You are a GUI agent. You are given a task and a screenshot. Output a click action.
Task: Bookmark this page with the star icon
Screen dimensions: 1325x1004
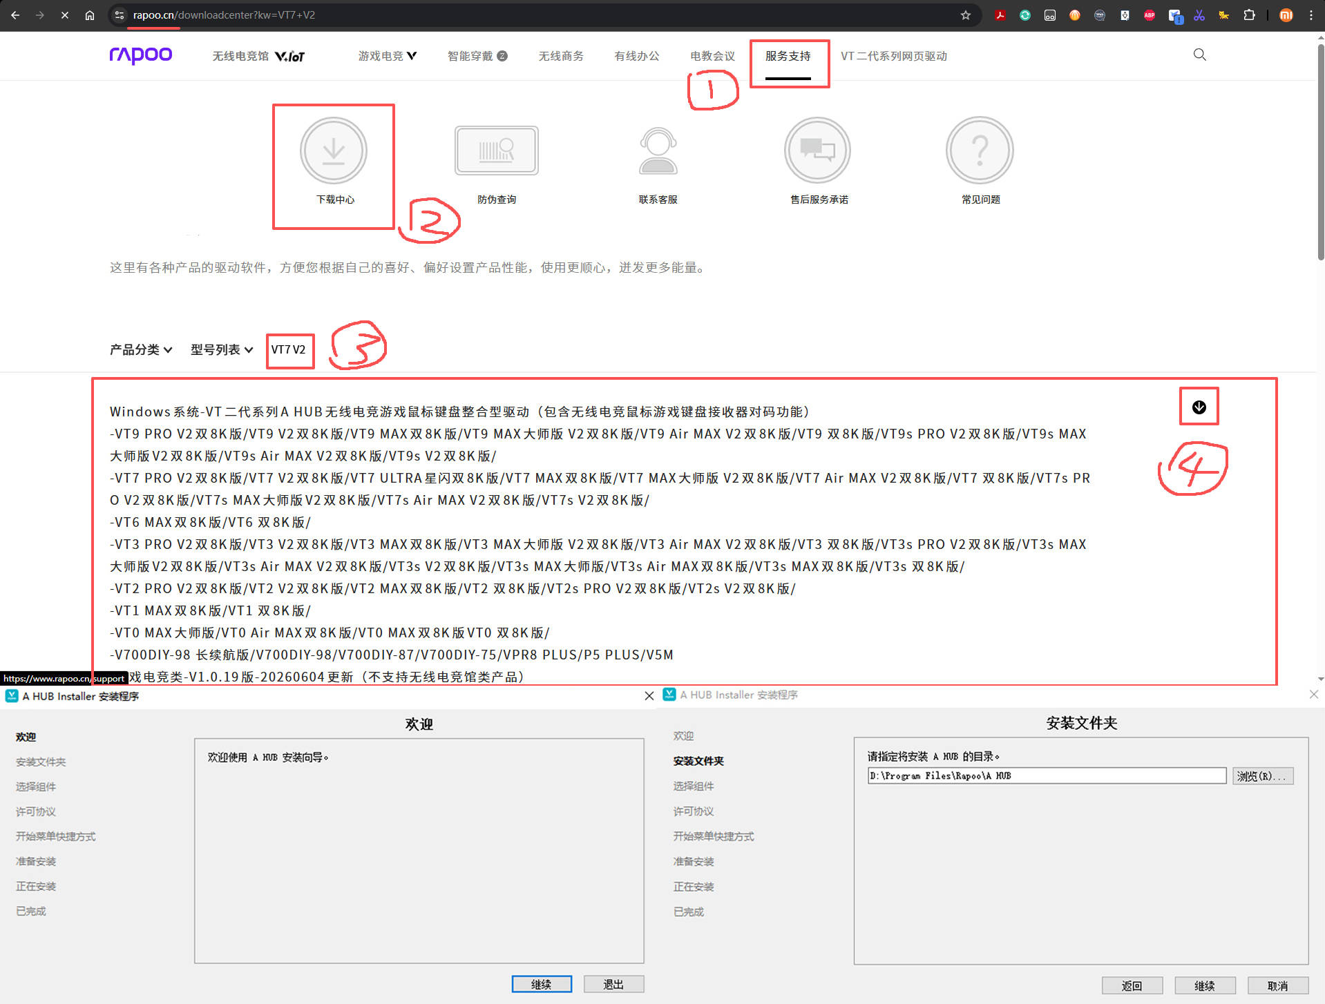coord(966,15)
